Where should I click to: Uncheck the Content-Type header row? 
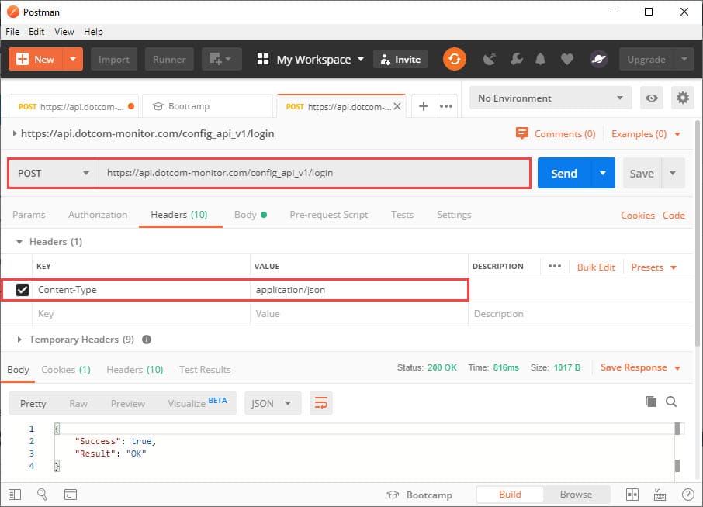(x=22, y=290)
